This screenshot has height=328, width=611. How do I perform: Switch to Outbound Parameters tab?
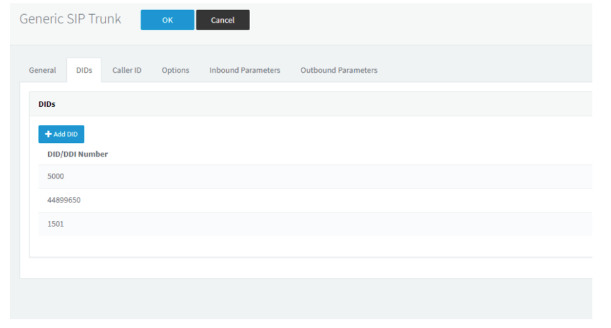[339, 70]
